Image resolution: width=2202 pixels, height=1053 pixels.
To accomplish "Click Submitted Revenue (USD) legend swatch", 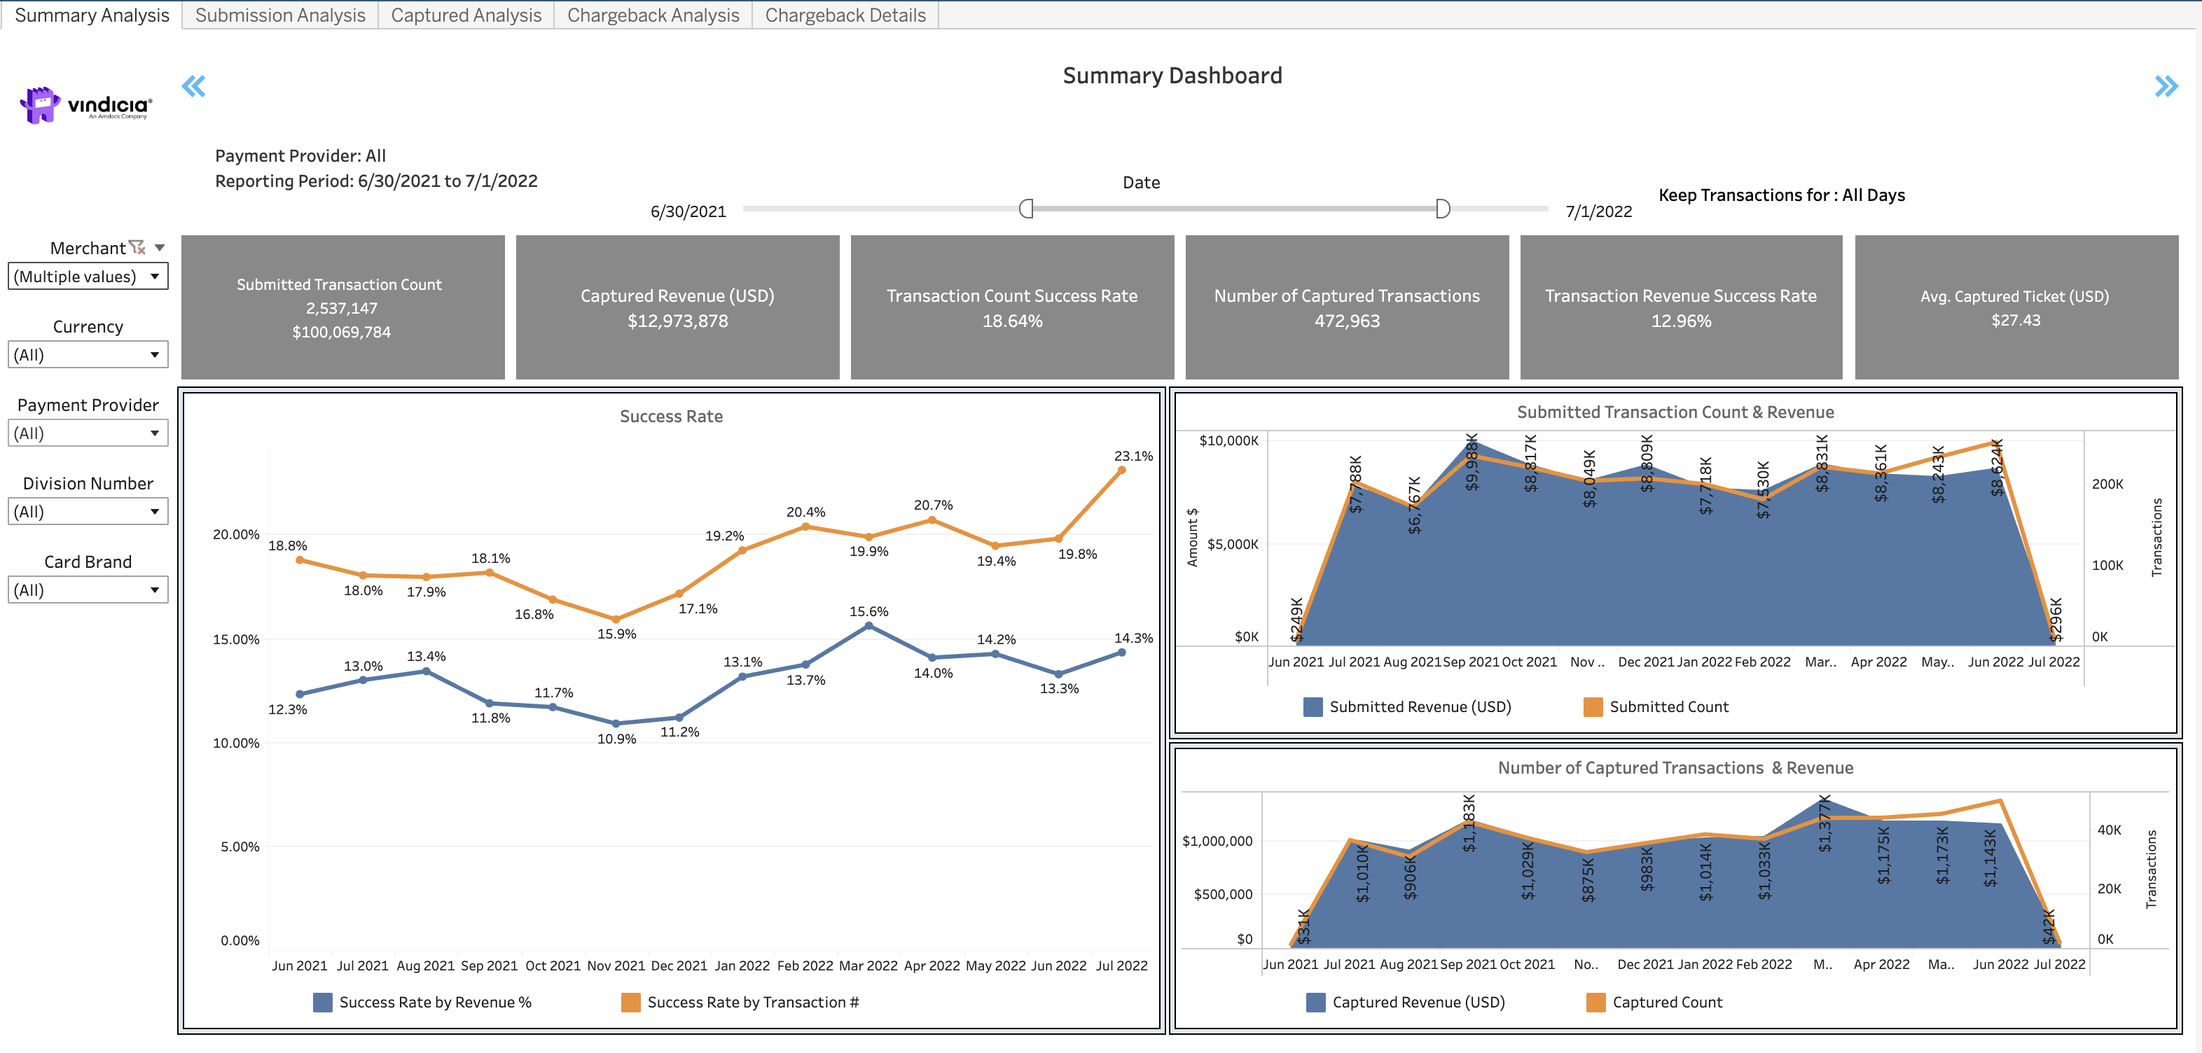I will coord(1313,707).
